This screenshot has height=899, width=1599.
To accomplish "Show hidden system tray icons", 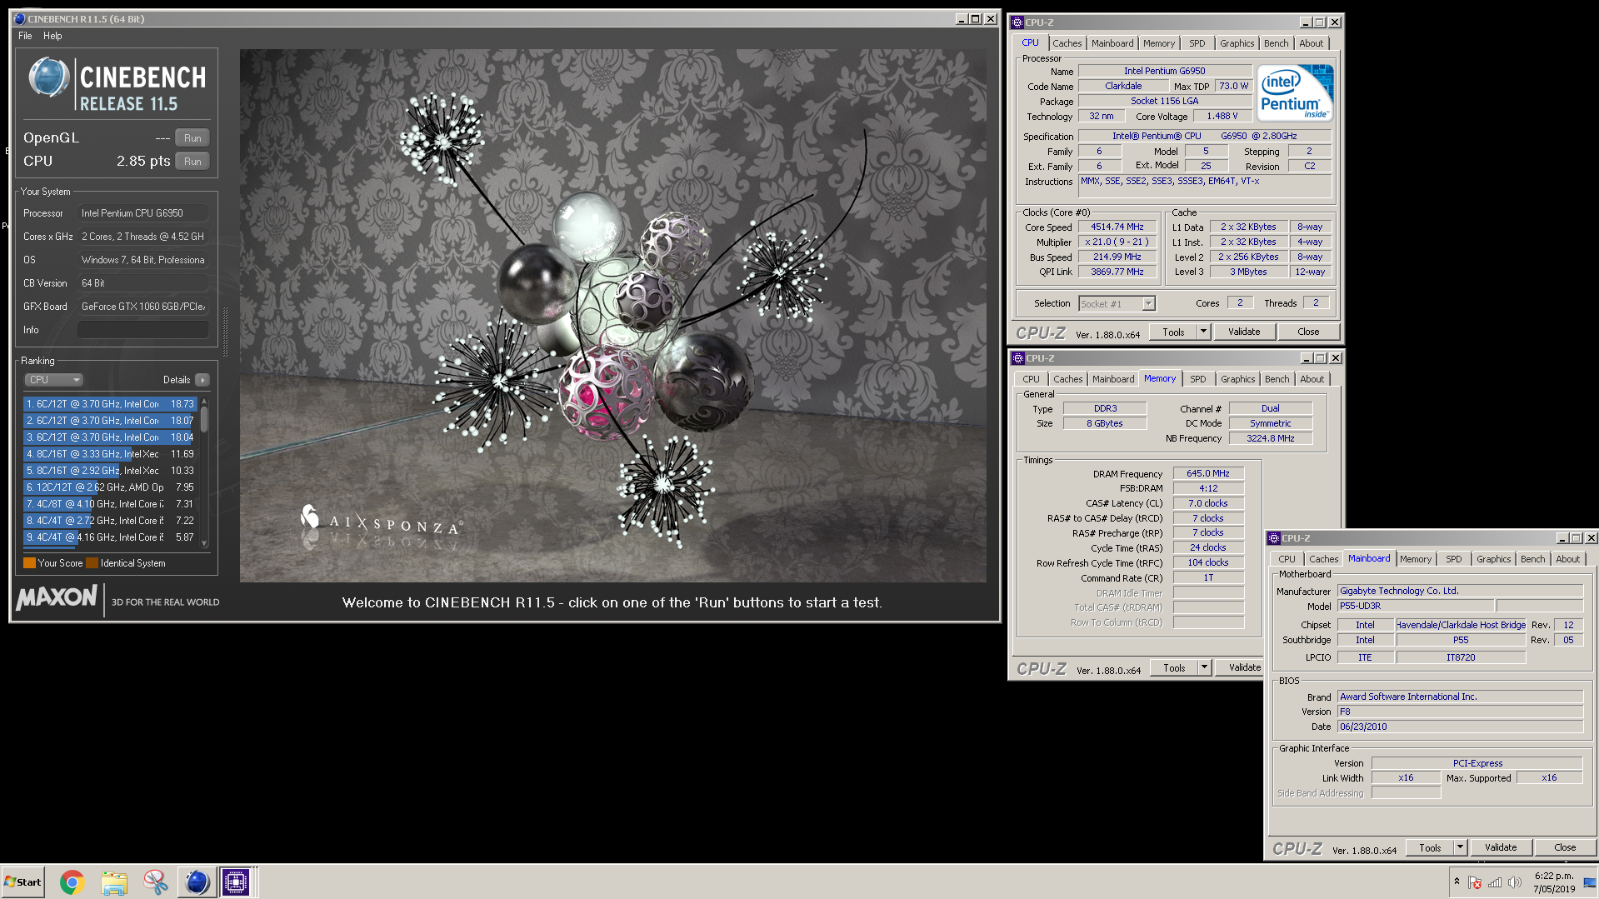I will coord(1457,882).
